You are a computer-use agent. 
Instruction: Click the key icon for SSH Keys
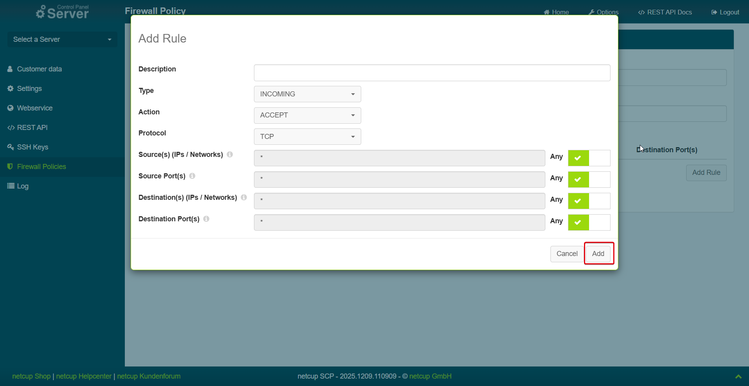pos(11,147)
